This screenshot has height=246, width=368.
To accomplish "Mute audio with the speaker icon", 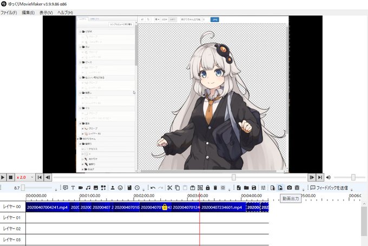I will (328, 177).
